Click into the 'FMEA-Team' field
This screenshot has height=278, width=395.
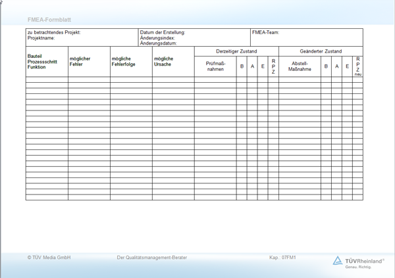point(267,32)
